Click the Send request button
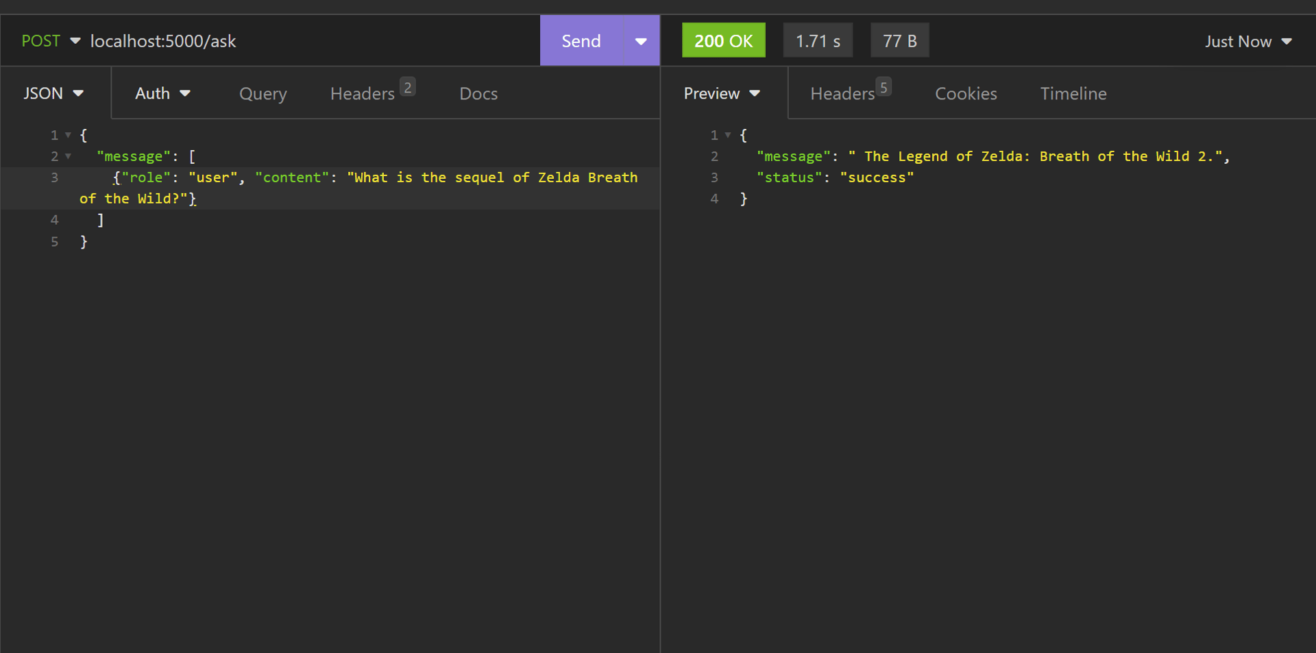Image resolution: width=1316 pixels, height=653 pixels. (x=581, y=41)
